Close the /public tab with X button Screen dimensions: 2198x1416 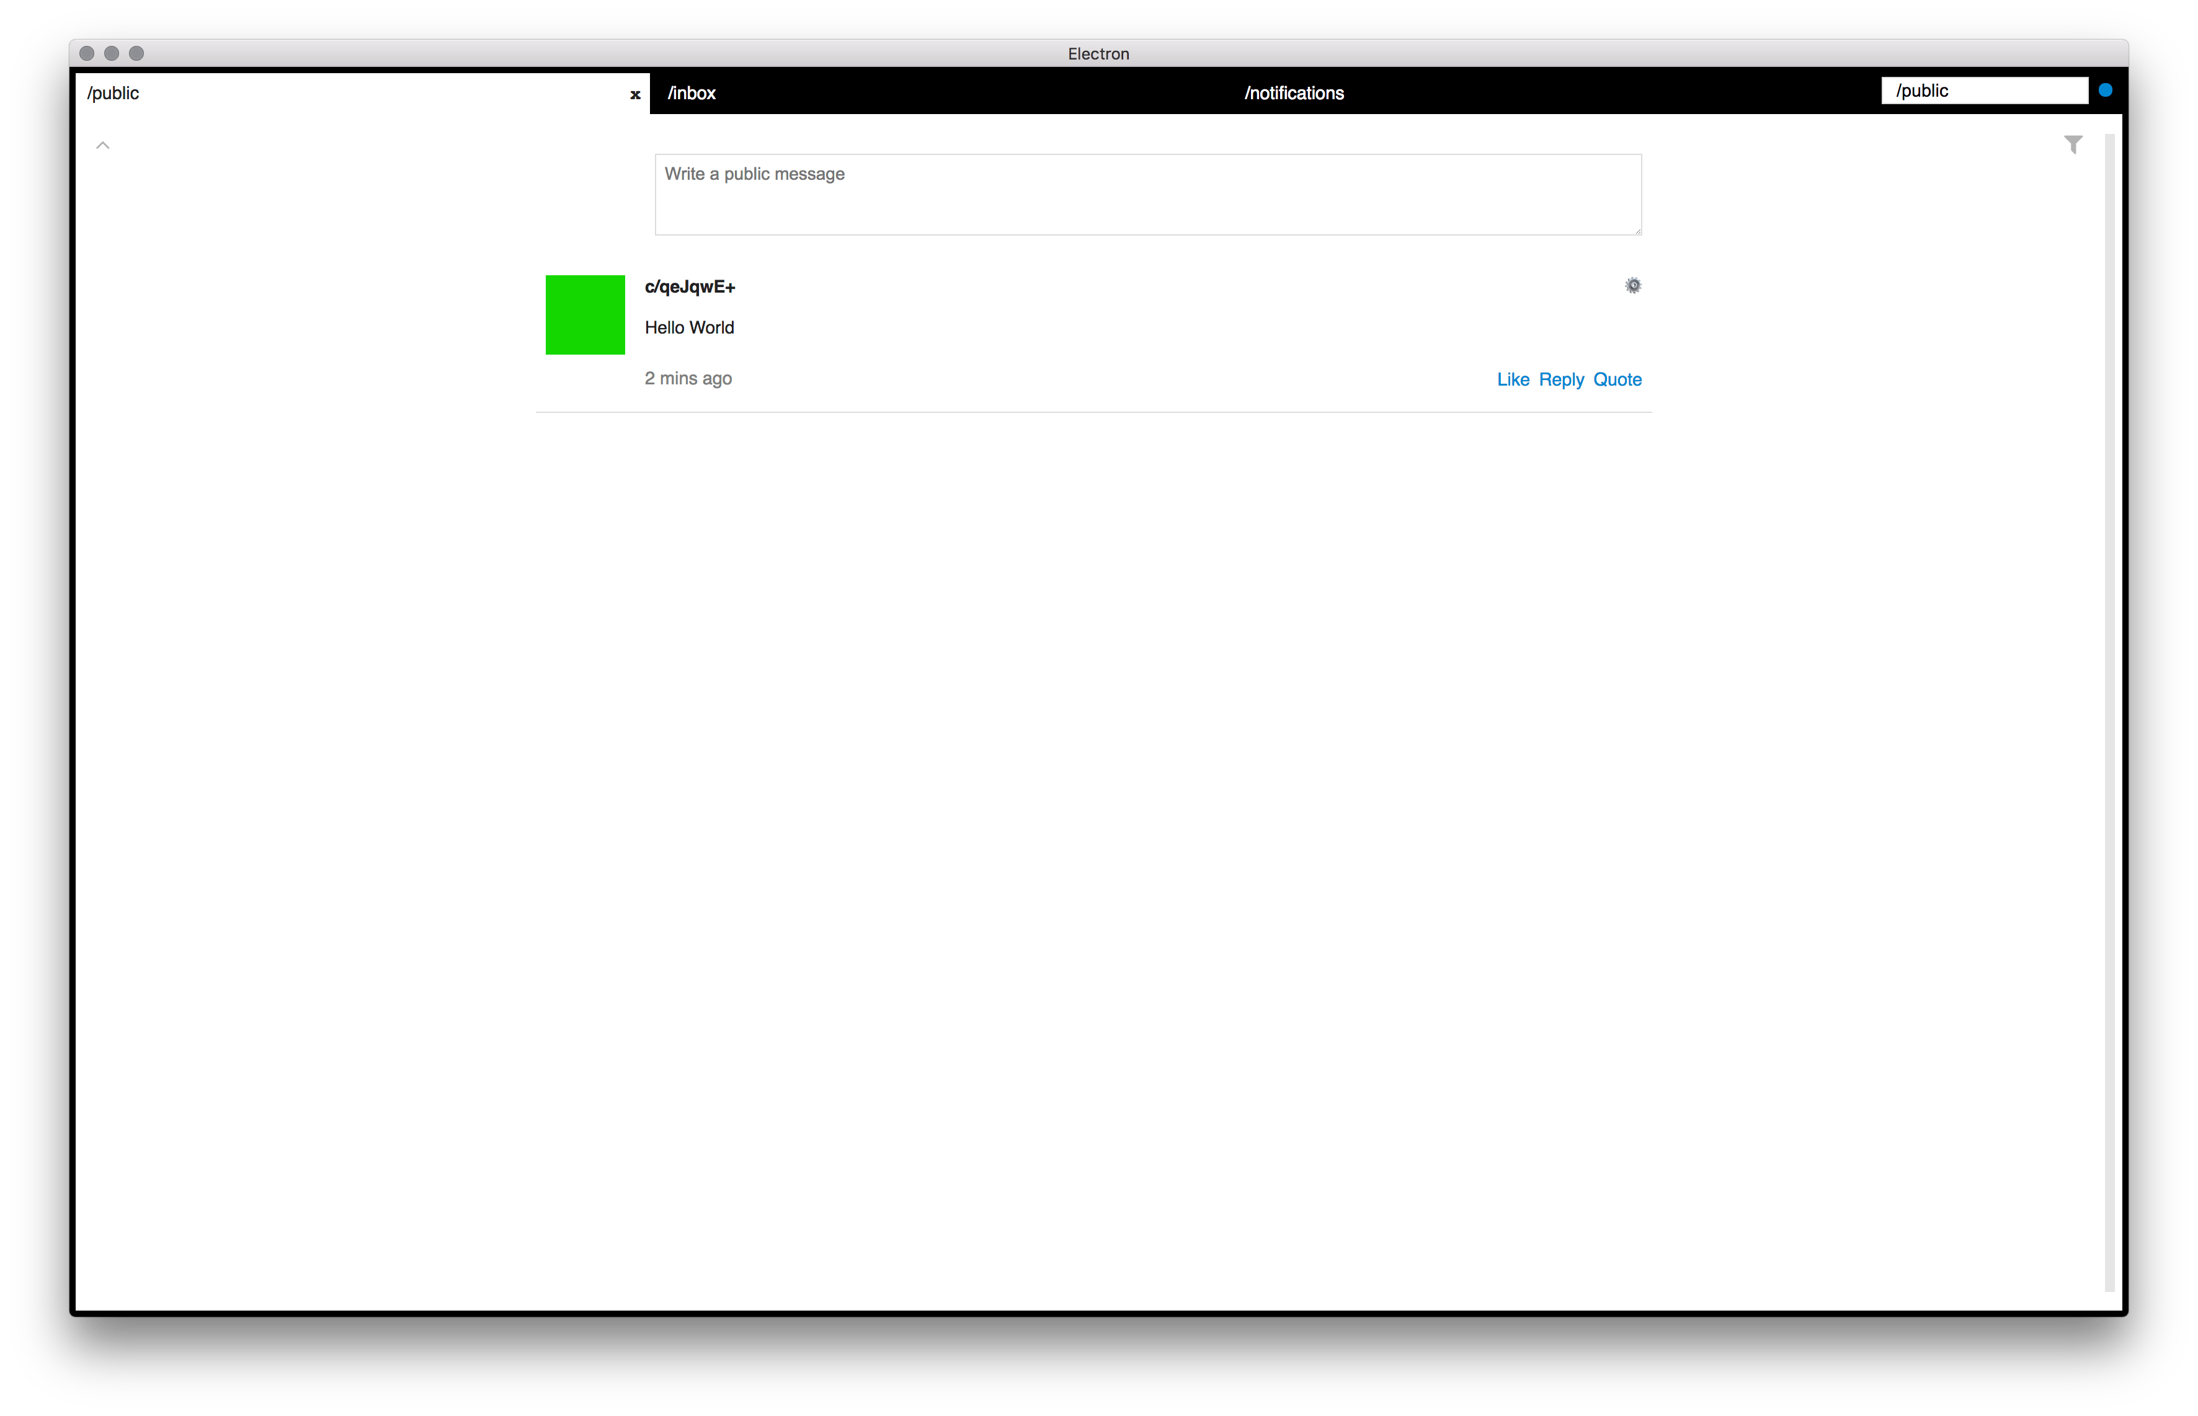coord(633,91)
